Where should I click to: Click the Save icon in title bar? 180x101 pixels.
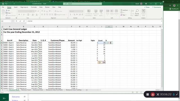point(3,4)
